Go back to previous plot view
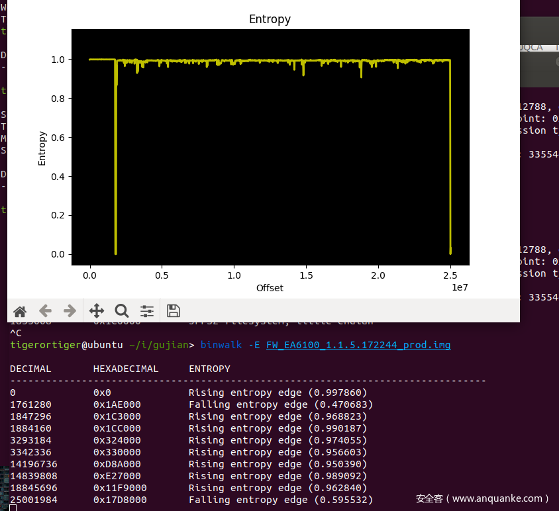 [45, 311]
